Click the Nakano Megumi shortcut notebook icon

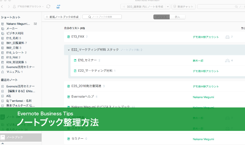point(3,24)
